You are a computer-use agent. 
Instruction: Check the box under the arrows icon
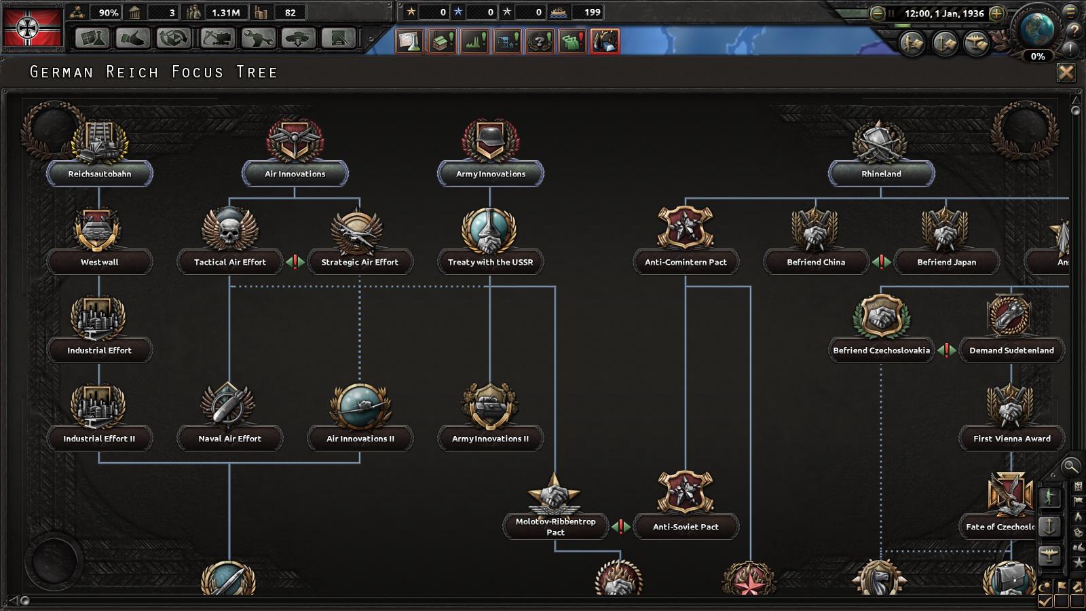(1078, 601)
